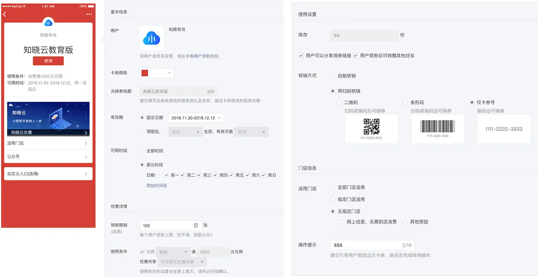Toggle 用户可以分享领券链接 checkbox
The image size is (538, 277).
[301, 55]
